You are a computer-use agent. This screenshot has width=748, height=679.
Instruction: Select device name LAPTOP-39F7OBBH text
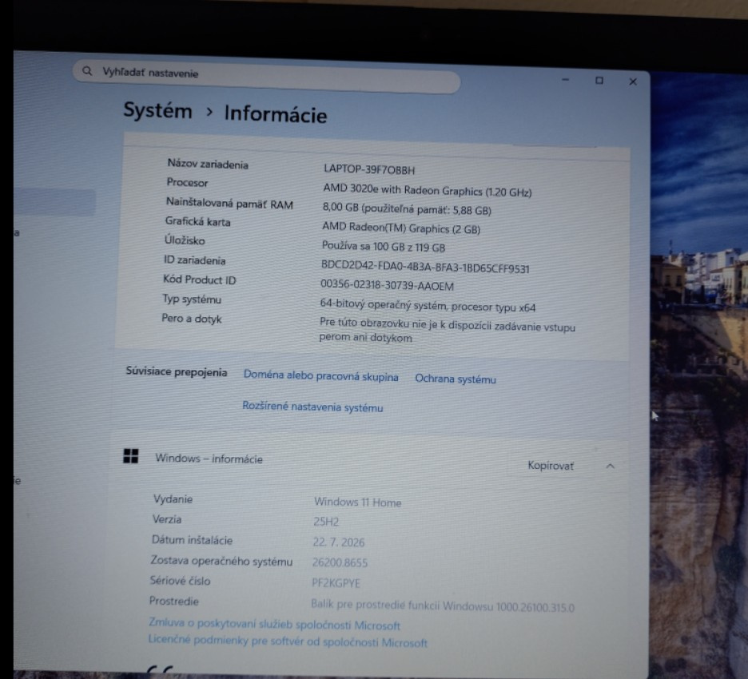coord(369,169)
